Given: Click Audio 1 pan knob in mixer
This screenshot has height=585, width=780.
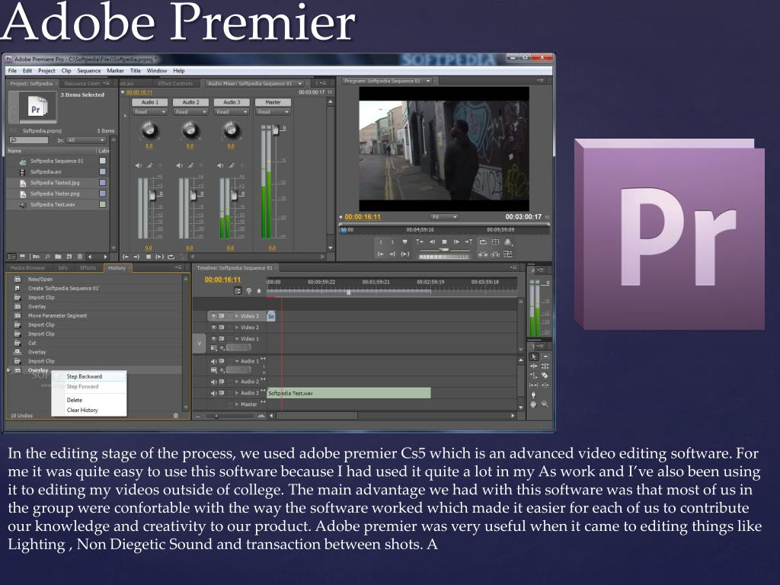Looking at the screenshot, I should pyautogui.click(x=149, y=131).
